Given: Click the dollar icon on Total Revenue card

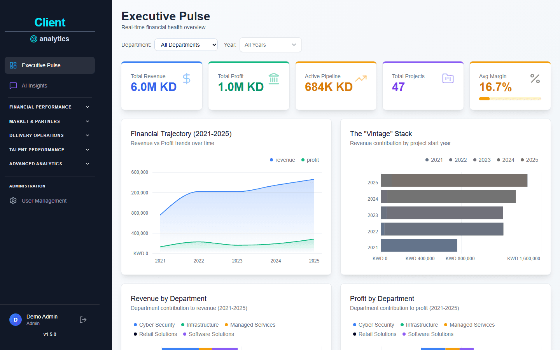Looking at the screenshot, I should 187,79.
